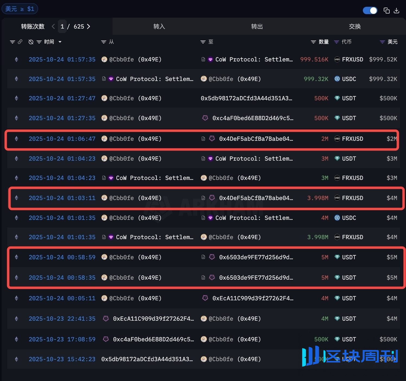Toggle the blue switch at top right

(370, 10)
